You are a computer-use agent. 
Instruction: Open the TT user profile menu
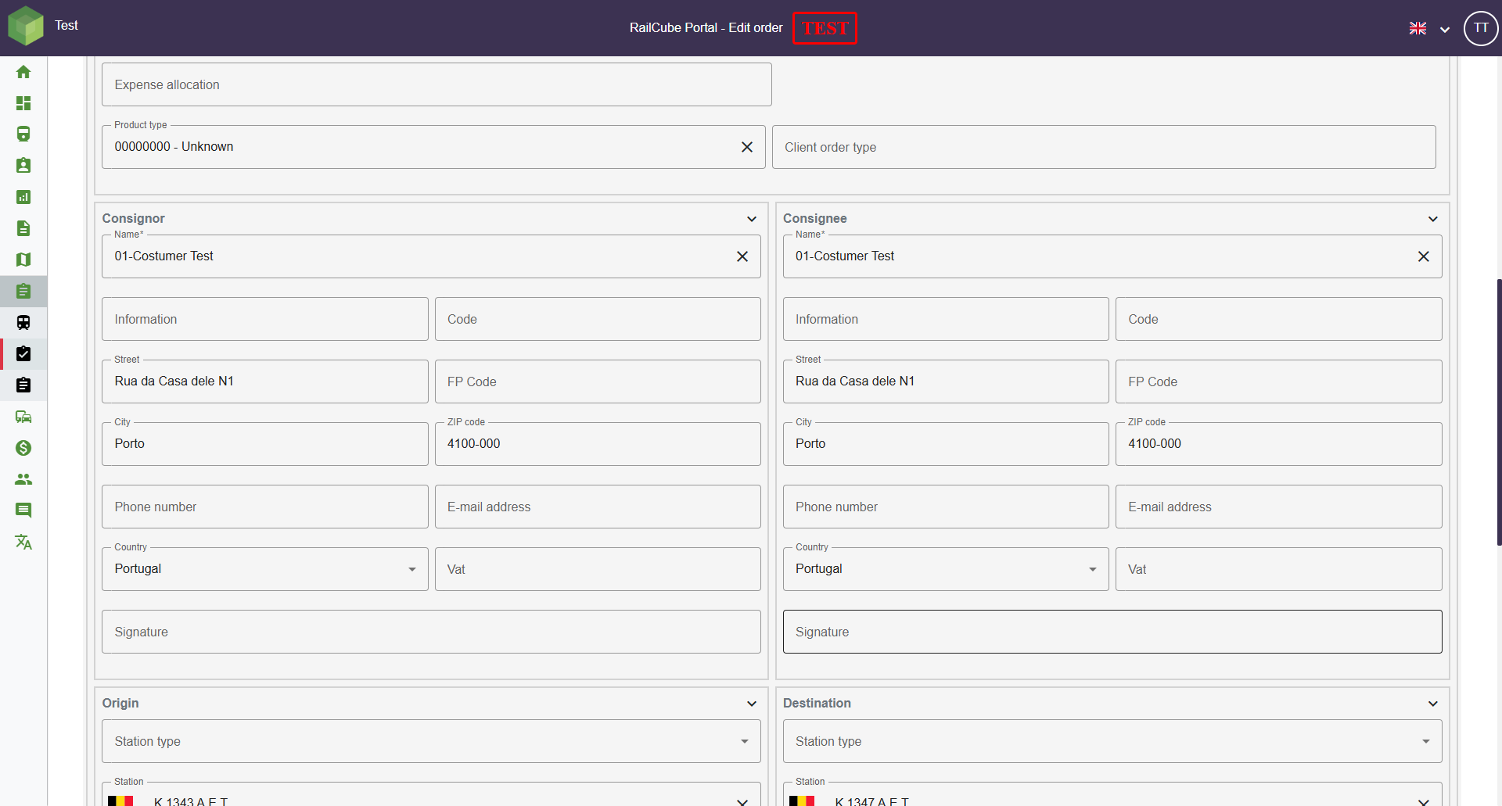[1480, 28]
